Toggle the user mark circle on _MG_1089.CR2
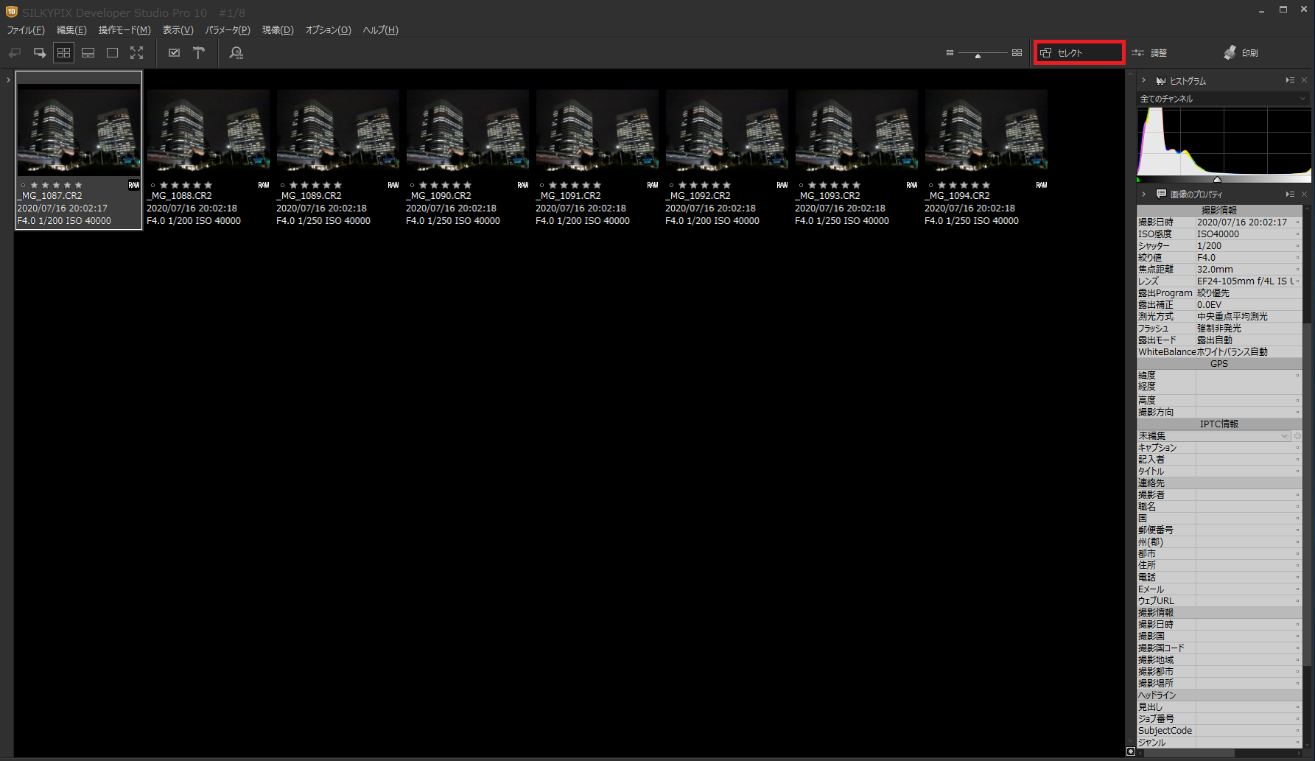Screen dimensions: 1315x761 [x=283, y=185]
